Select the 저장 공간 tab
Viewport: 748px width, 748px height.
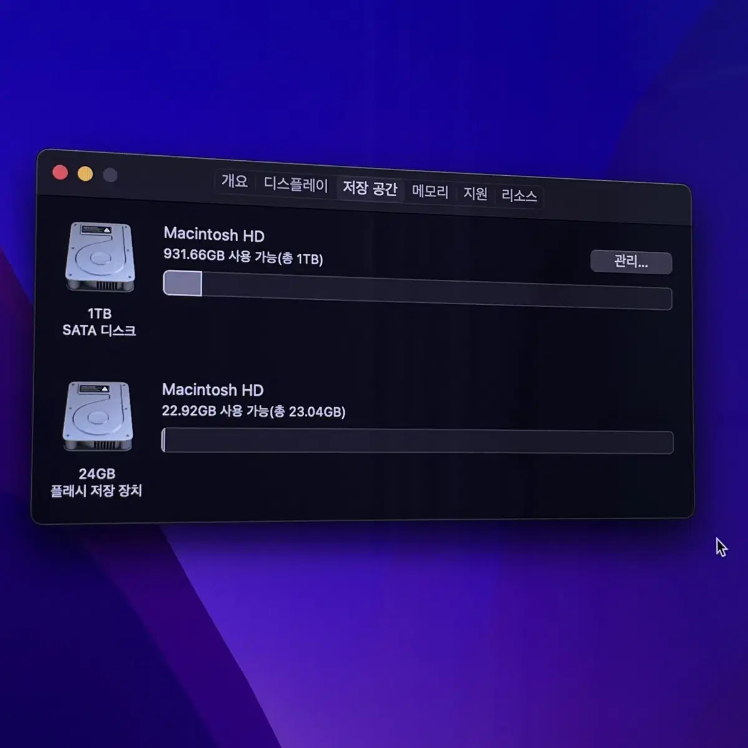tap(370, 188)
